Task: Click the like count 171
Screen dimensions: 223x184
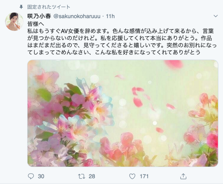Action: click(x=144, y=176)
